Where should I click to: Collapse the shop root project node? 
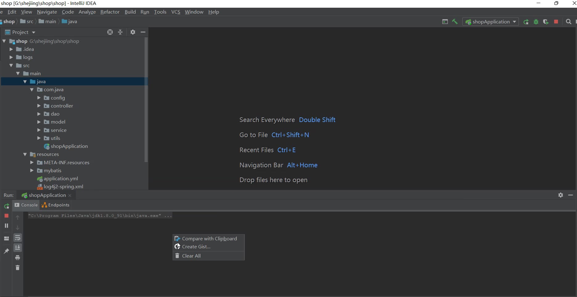(4, 41)
